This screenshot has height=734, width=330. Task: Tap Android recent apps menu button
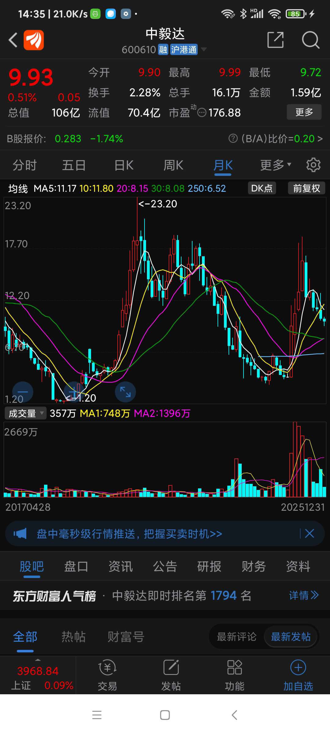point(97,715)
